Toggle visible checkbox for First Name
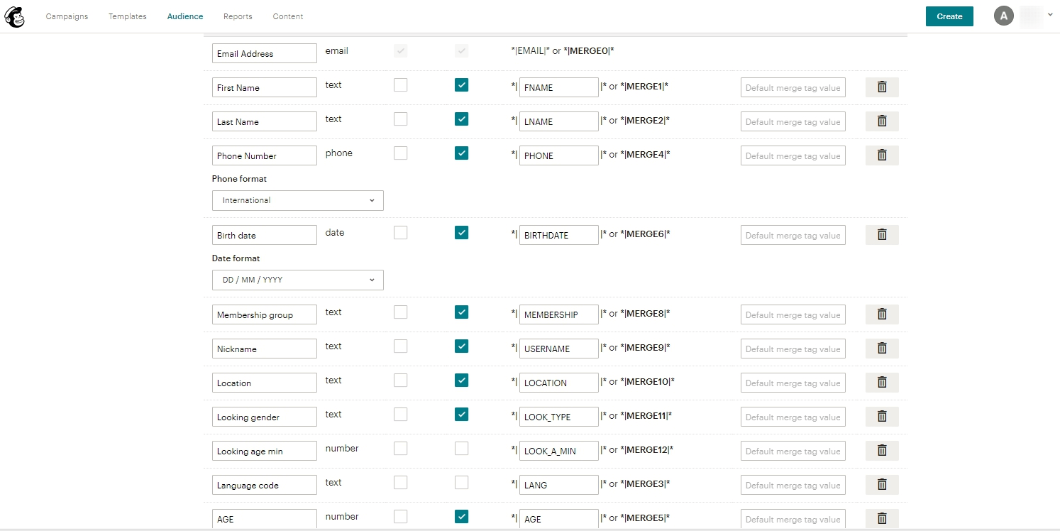Screen dimensions: 1060x531 pos(462,85)
